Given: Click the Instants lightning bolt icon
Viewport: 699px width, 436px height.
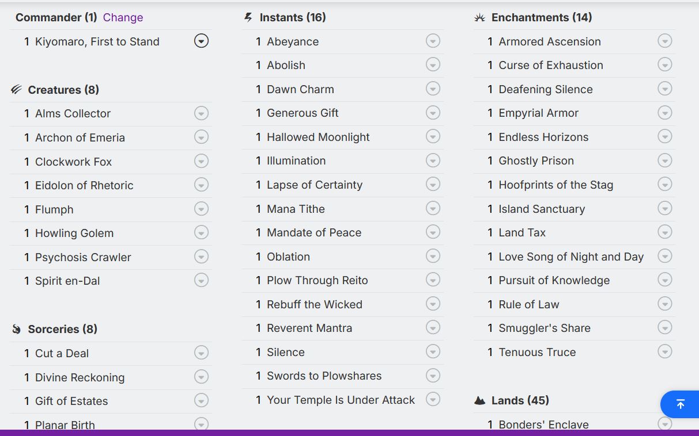Looking at the screenshot, I should coord(248,17).
